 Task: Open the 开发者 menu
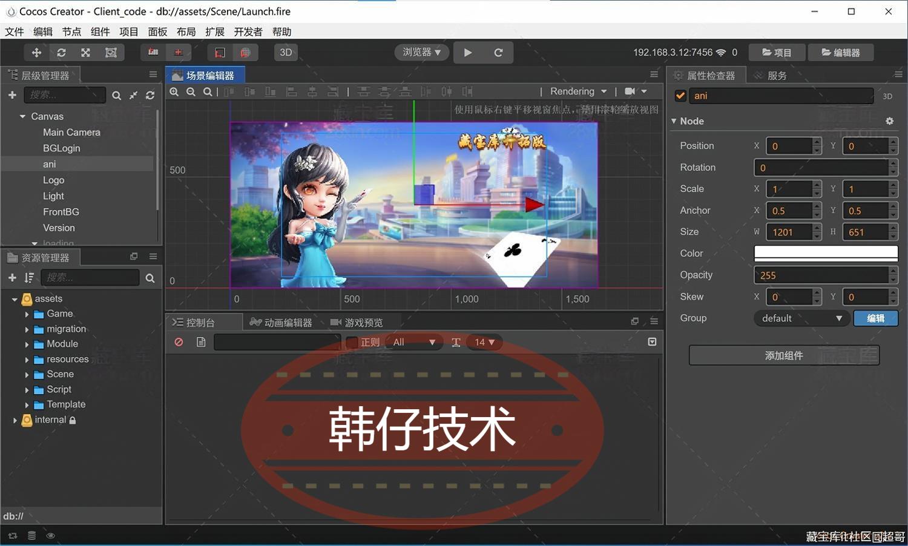(248, 31)
